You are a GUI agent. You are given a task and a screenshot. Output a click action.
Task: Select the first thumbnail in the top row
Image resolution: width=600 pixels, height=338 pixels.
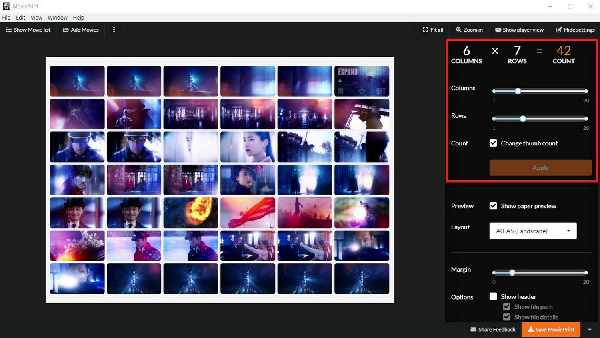[77, 81]
